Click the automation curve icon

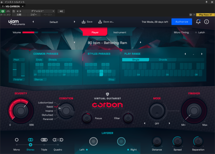8,11
